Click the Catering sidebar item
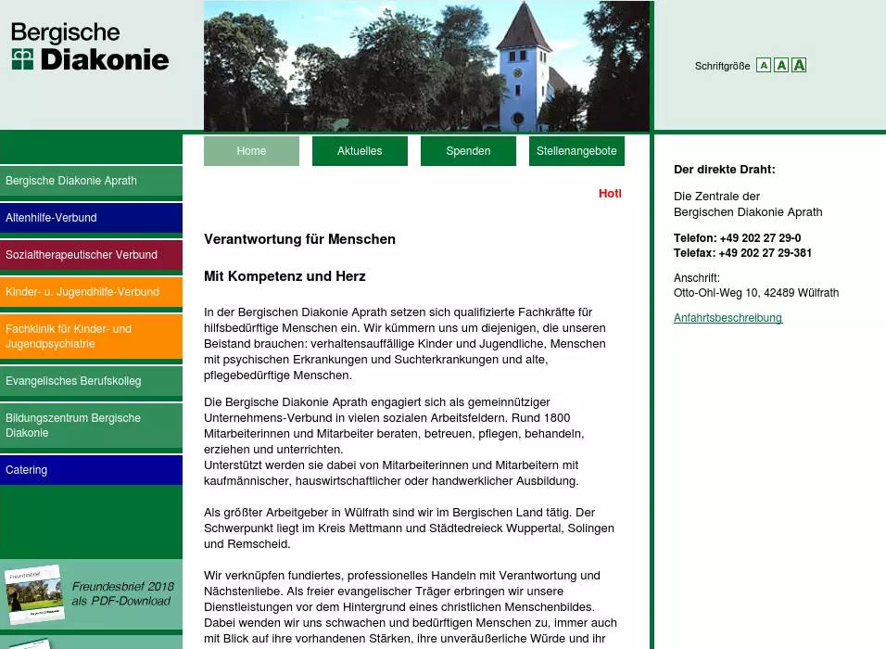This screenshot has width=886, height=649. (91, 470)
